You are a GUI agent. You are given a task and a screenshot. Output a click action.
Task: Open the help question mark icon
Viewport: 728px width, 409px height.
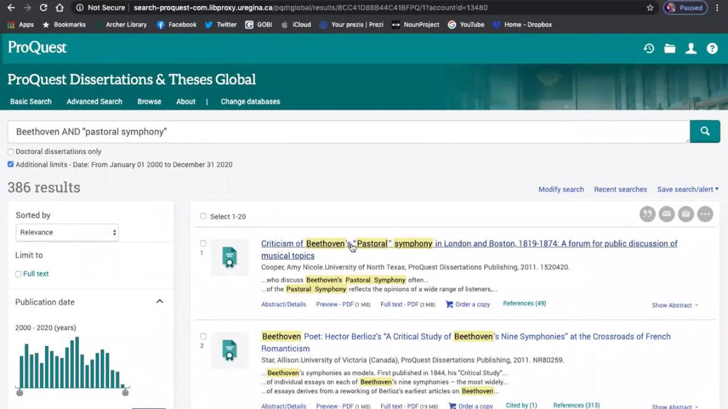(x=712, y=49)
